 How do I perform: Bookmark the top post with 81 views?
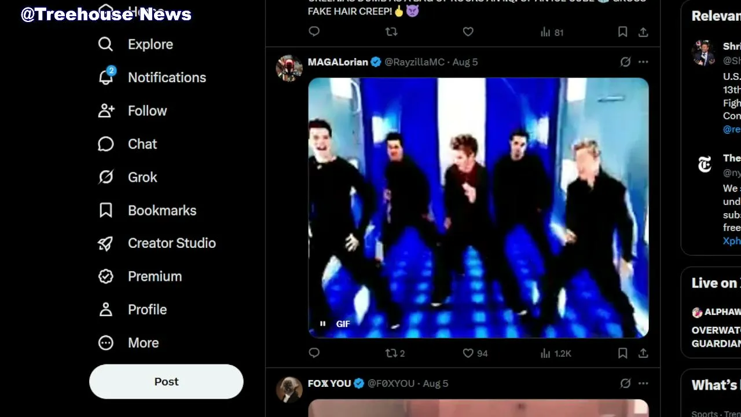pyautogui.click(x=622, y=32)
